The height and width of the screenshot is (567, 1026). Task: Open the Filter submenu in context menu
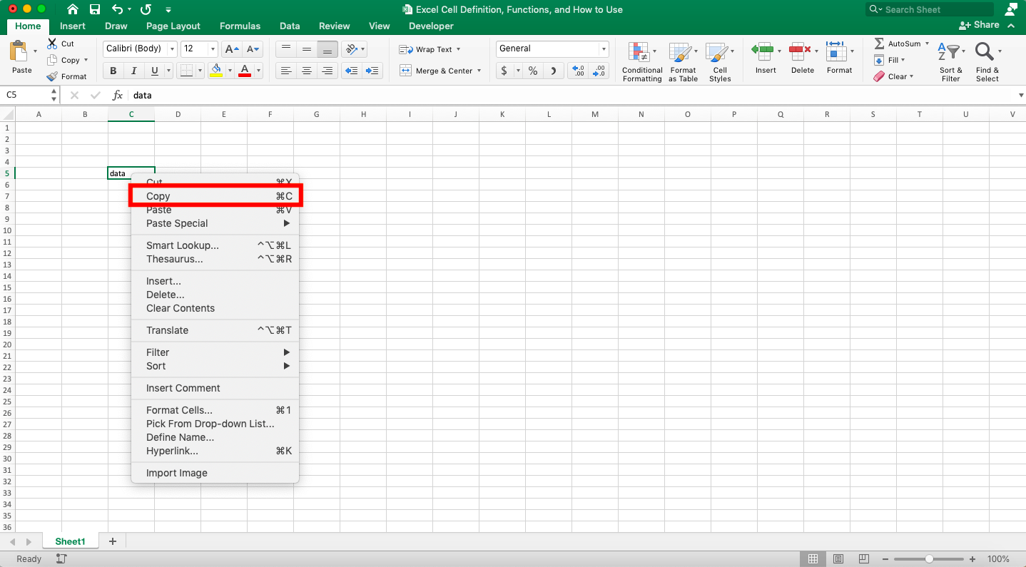pyautogui.click(x=215, y=352)
